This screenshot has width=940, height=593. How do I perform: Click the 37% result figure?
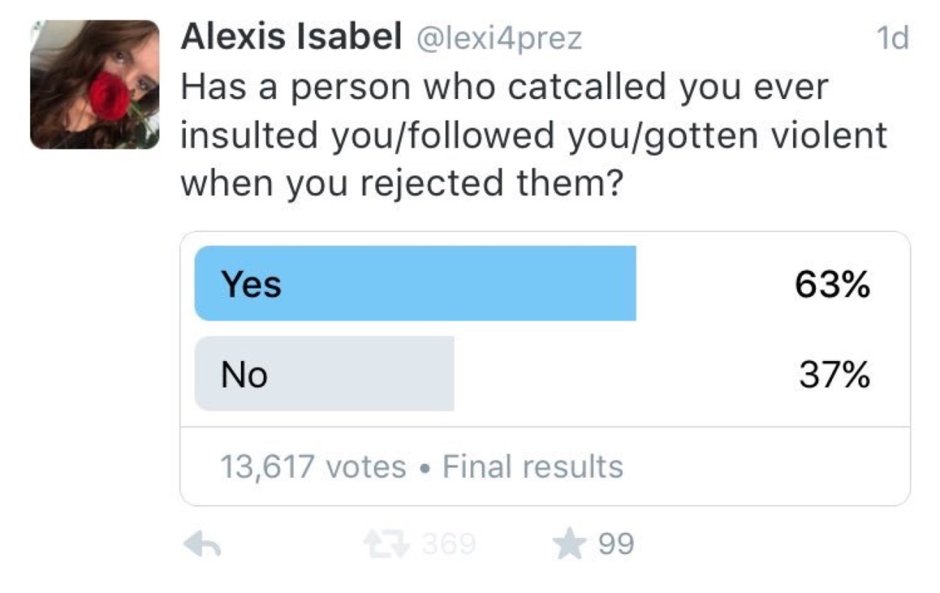(x=834, y=376)
